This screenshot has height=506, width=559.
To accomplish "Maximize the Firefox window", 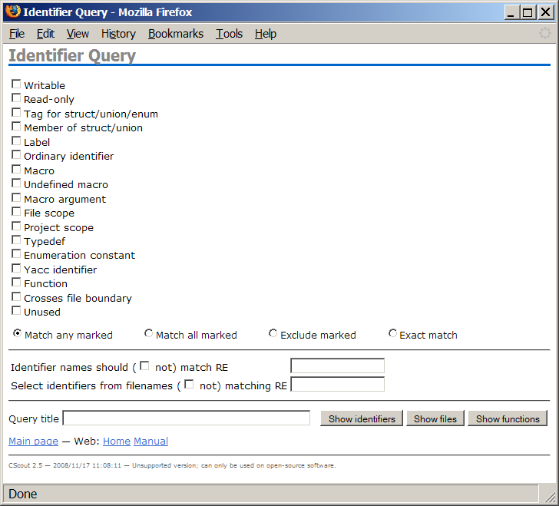I will tap(528, 12).
